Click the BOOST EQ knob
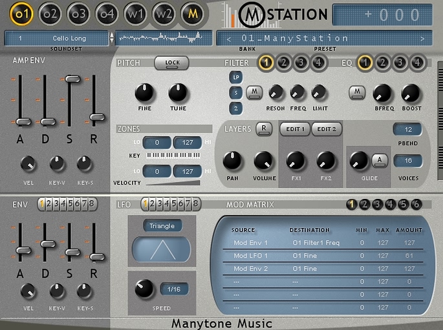443x330 pixels. coord(411,93)
